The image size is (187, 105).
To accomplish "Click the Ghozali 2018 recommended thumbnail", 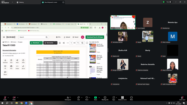I will (93, 48).
